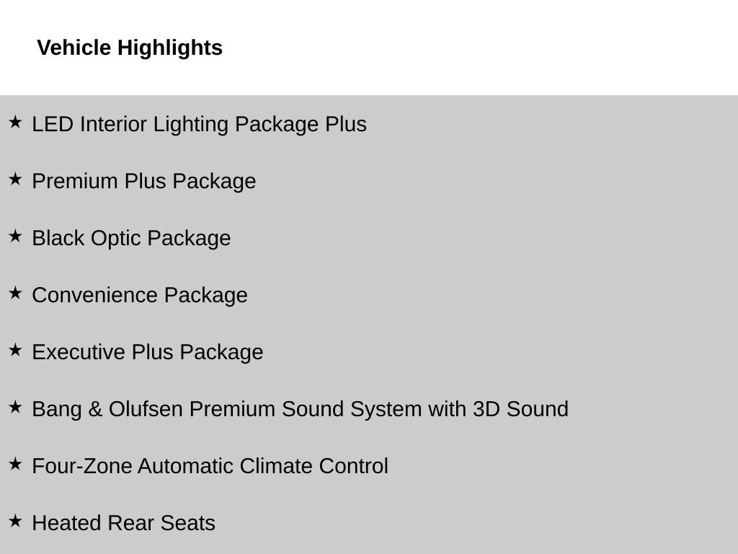Click the star bullet for Convenience Package

pyautogui.click(x=15, y=293)
